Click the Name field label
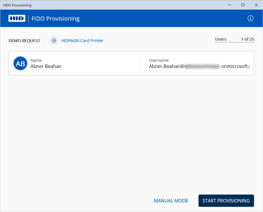Image resolution: width=263 pixels, height=212 pixels. pyautogui.click(x=36, y=60)
